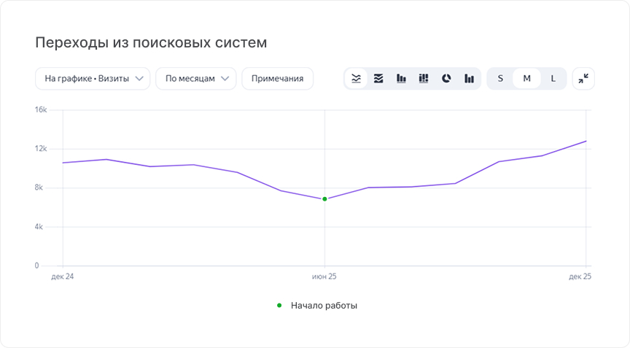Click the 'Переходы из поисковых систем' title
This screenshot has width=630, height=348.
[x=151, y=42]
